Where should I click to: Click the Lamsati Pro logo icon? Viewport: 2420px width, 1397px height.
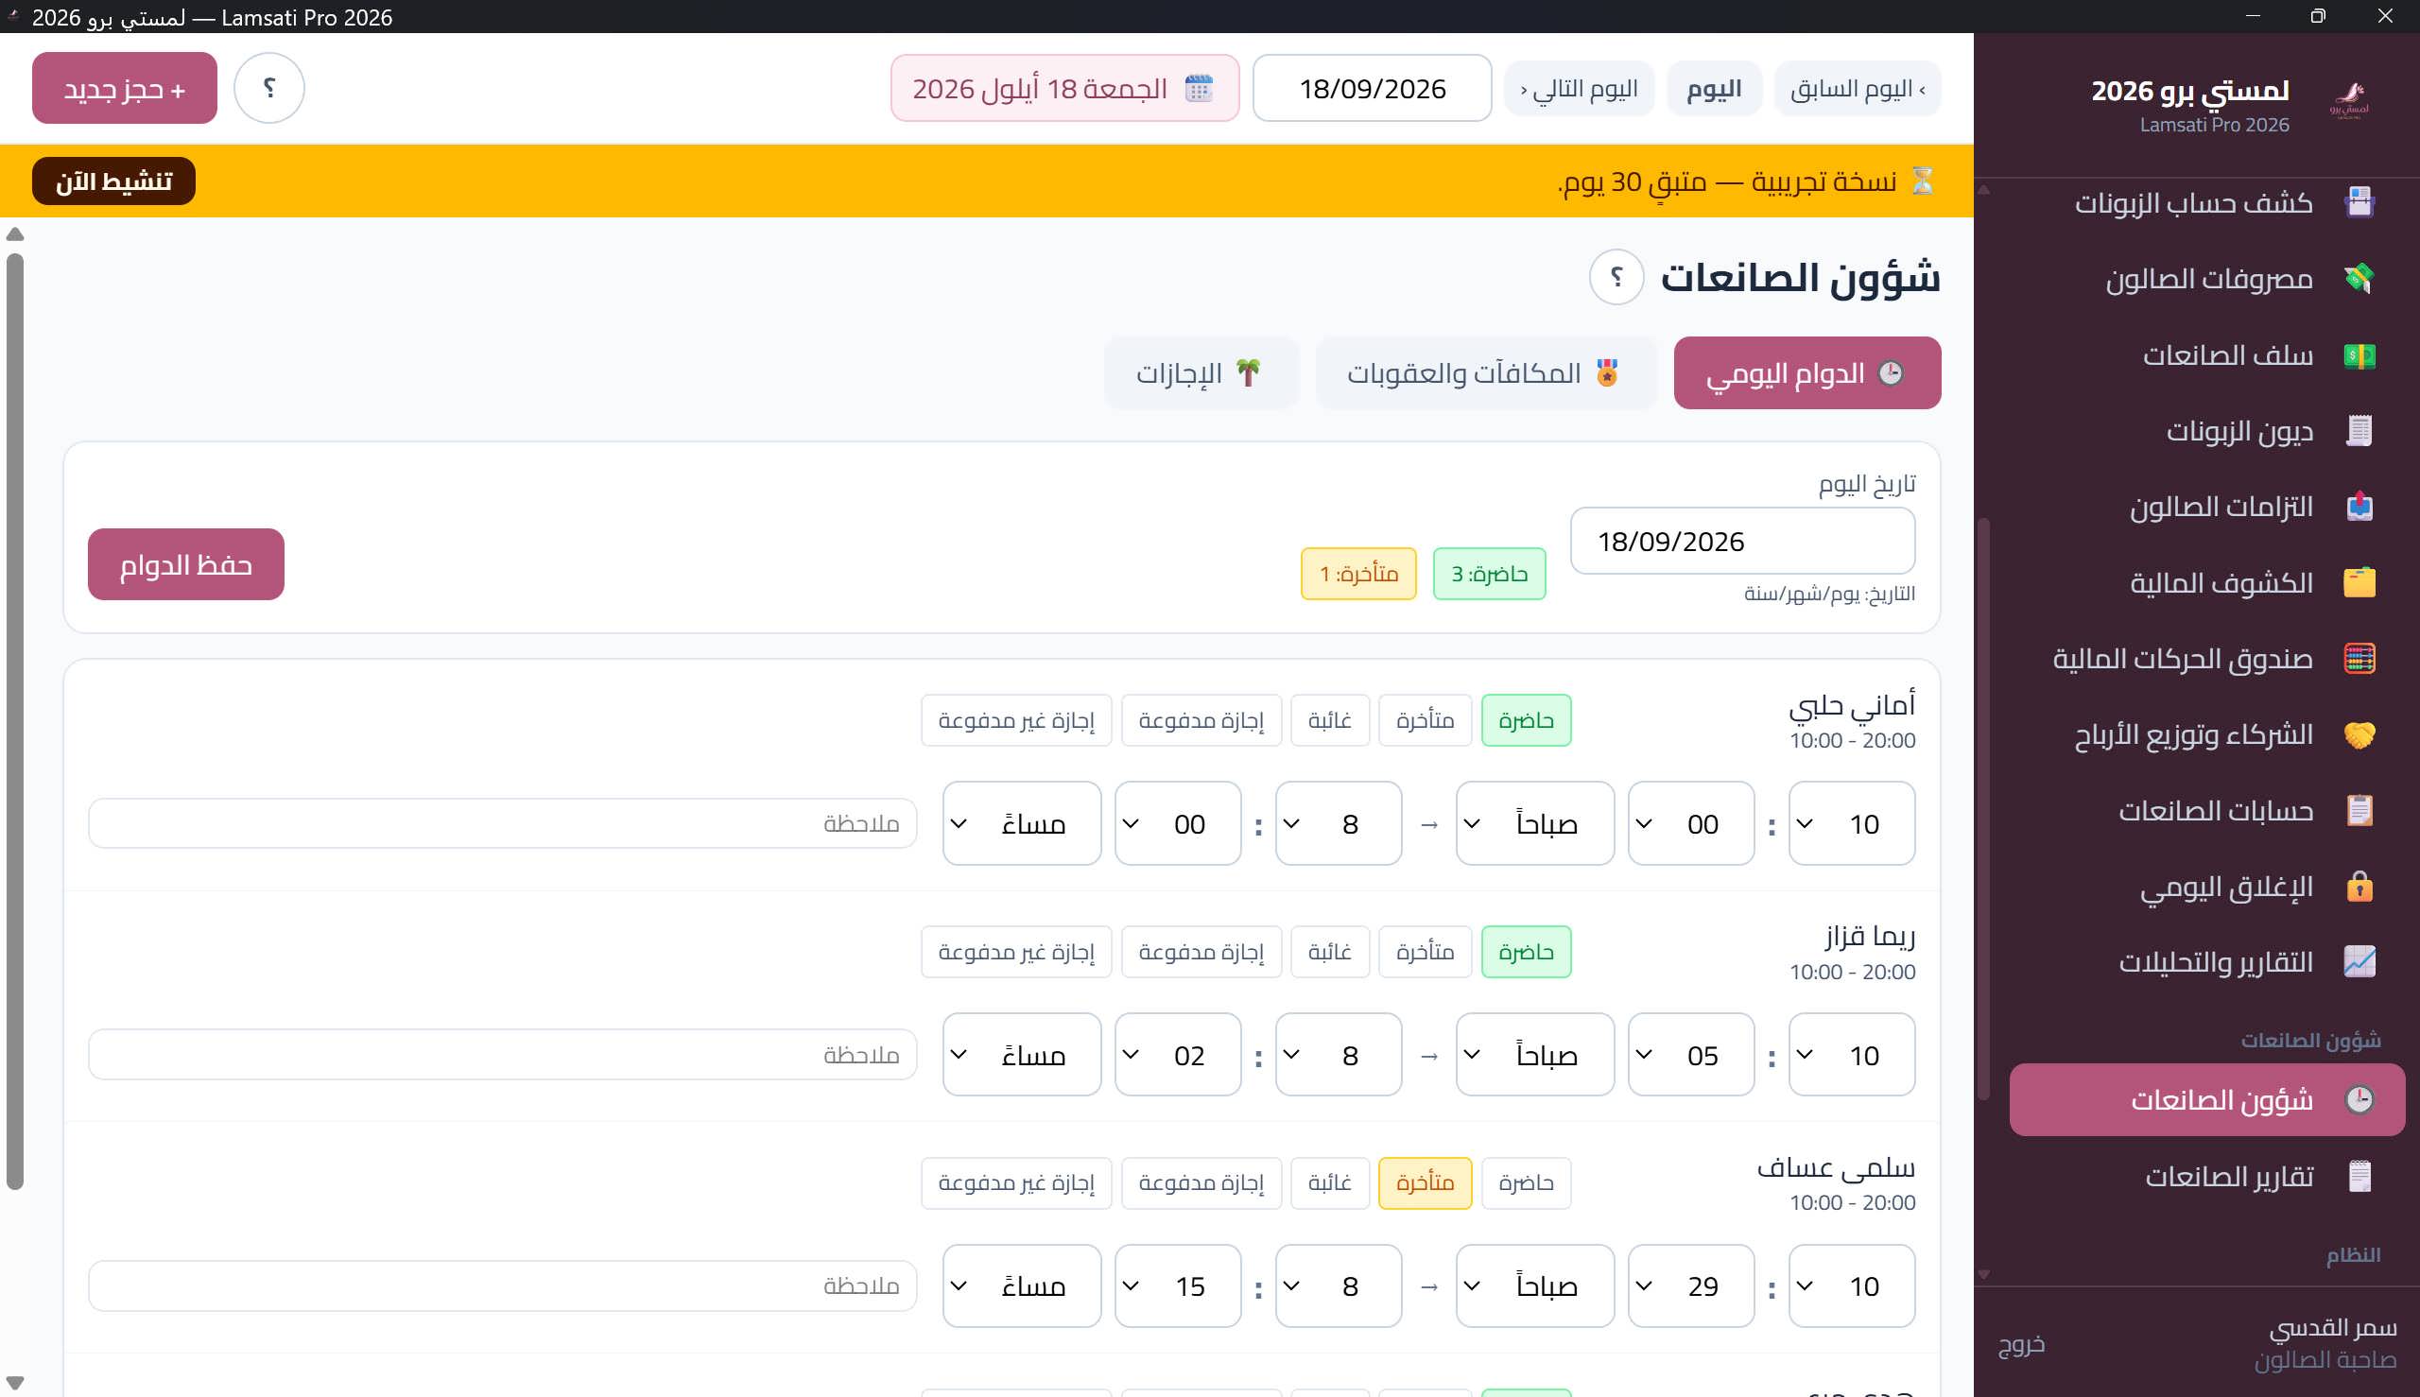(x=2349, y=100)
